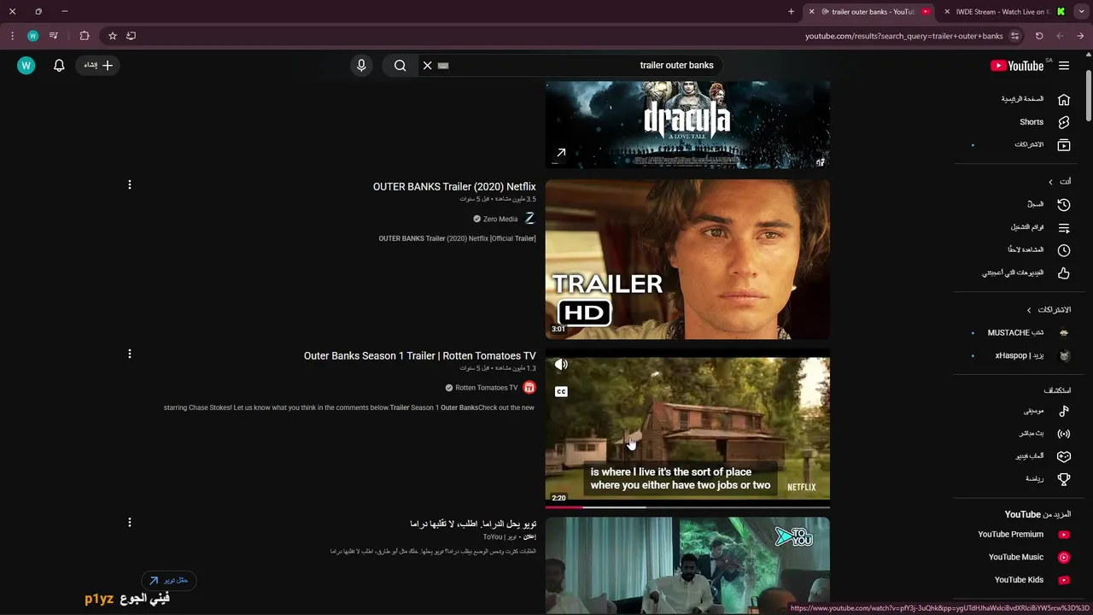This screenshot has height=615, width=1093.
Task: Start voice search with the microphone icon
Action: coord(361,66)
